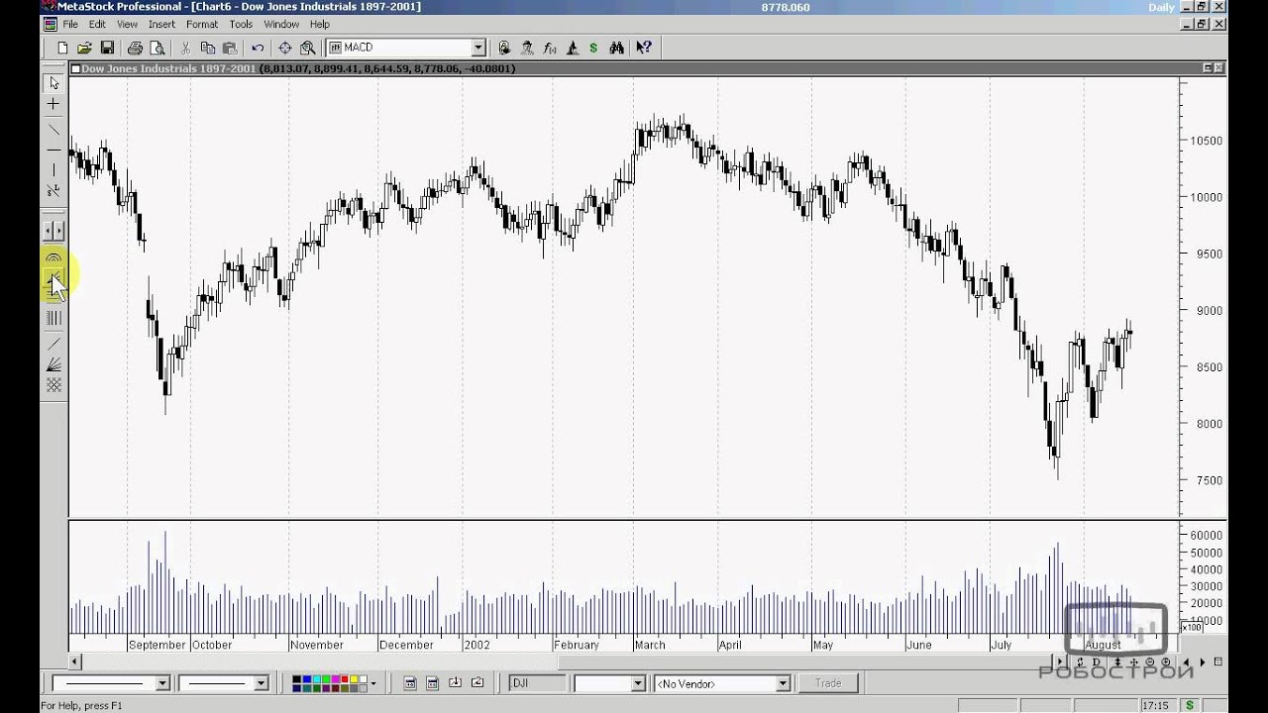Expand the color palette dropdown arrow
Viewport: 1268px width, 713px height.
[x=373, y=683]
